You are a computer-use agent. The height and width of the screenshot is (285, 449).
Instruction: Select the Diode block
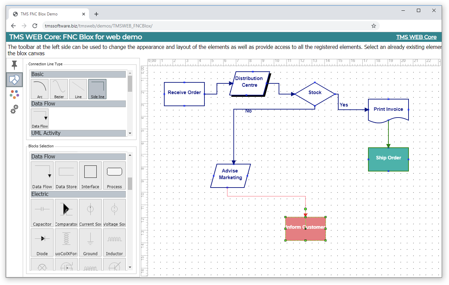[x=42, y=242]
